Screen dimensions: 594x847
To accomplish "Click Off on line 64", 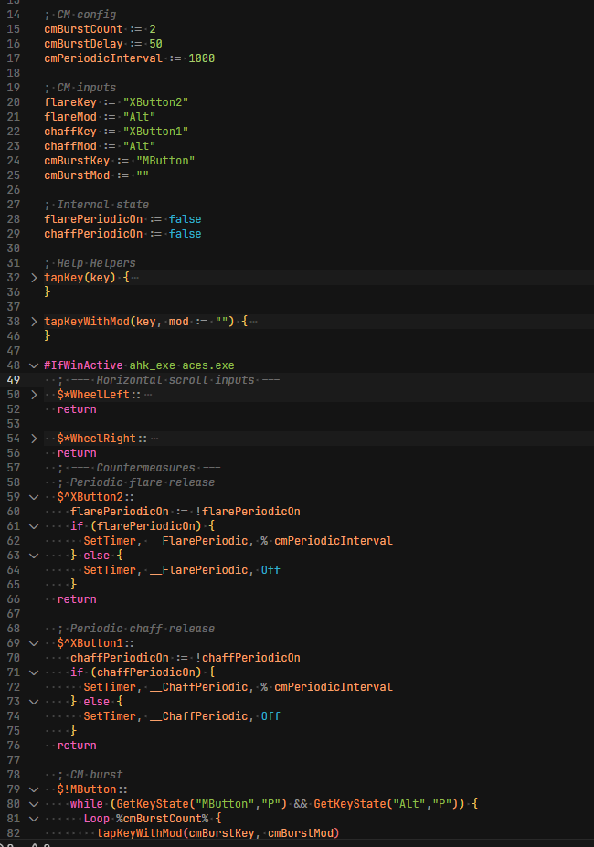I will click(270, 570).
